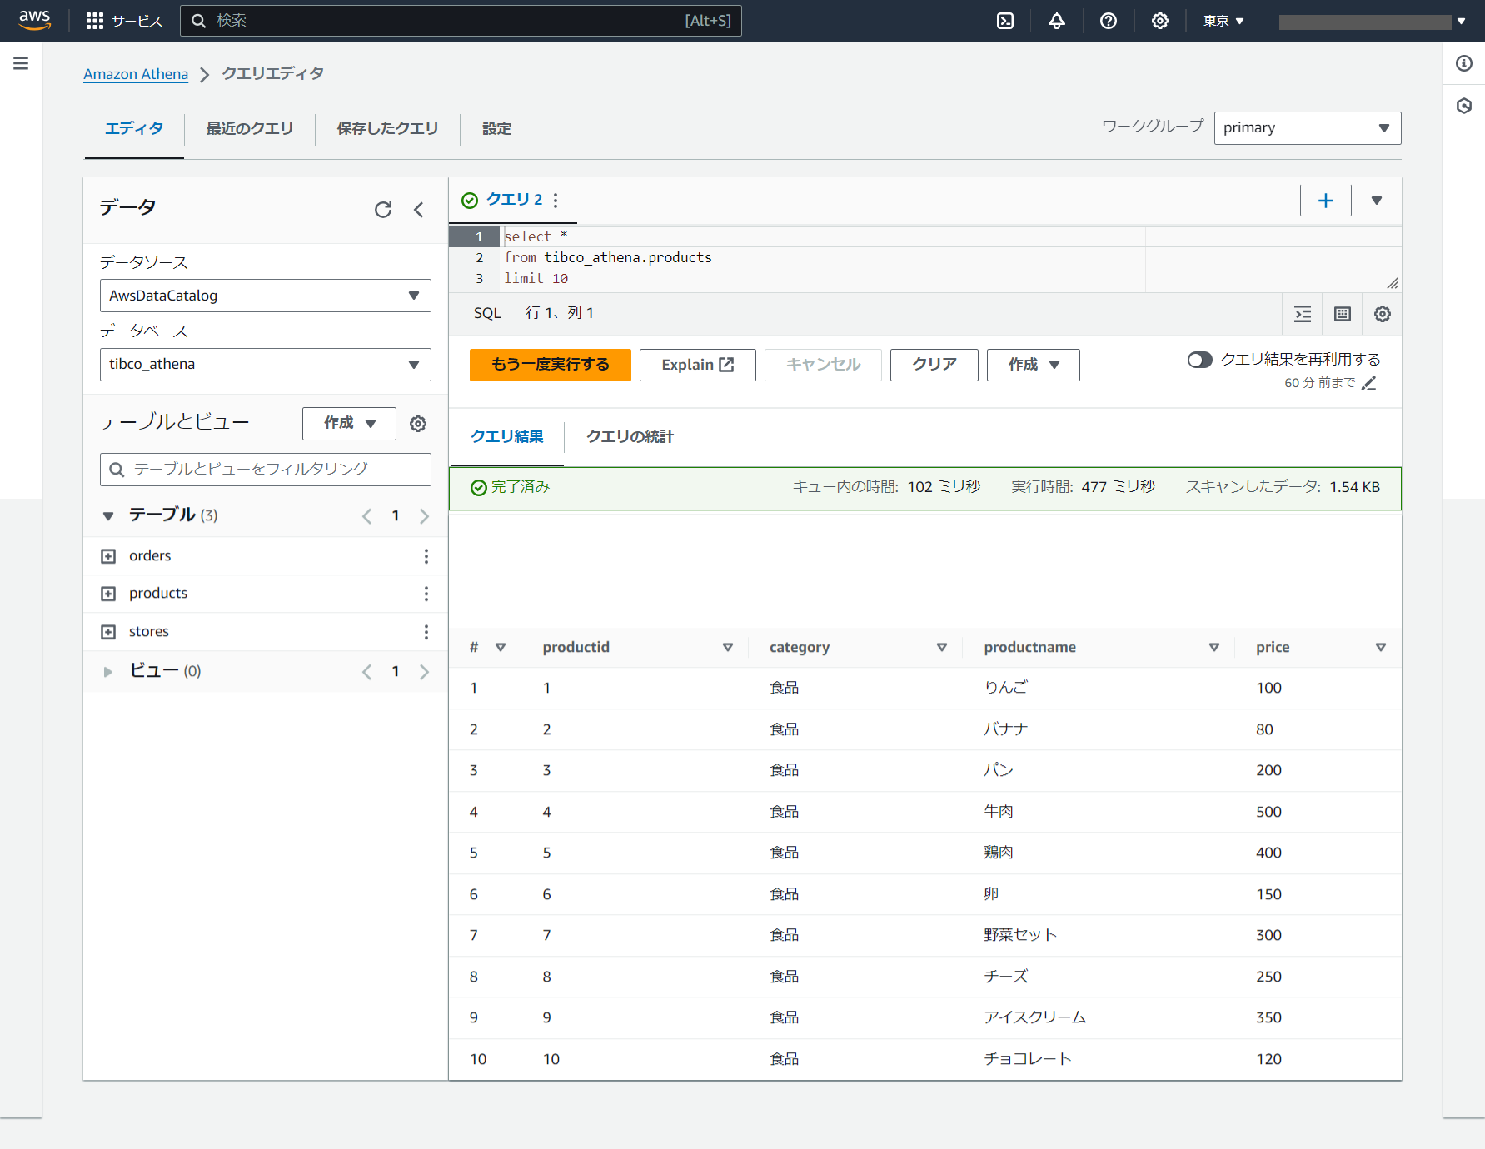The image size is (1485, 1149).
Task: Follow the Amazon Athena breadcrumb link
Action: pyautogui.click(x=136, y=74)
